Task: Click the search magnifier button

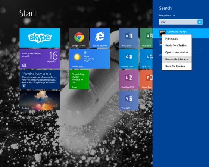Action: point(200,22)
